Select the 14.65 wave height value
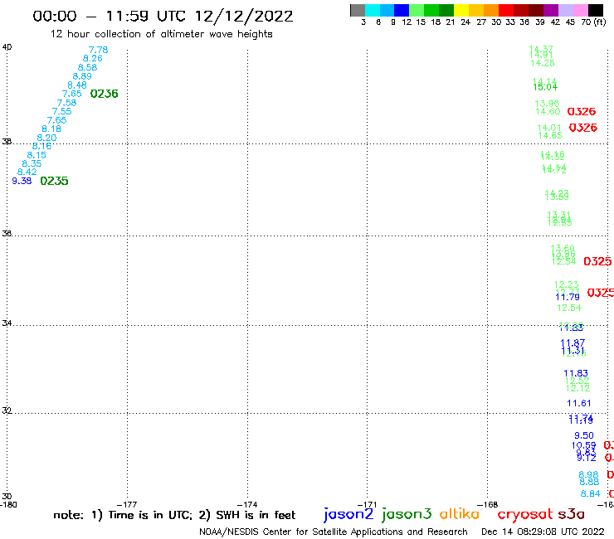 (550, 135)
